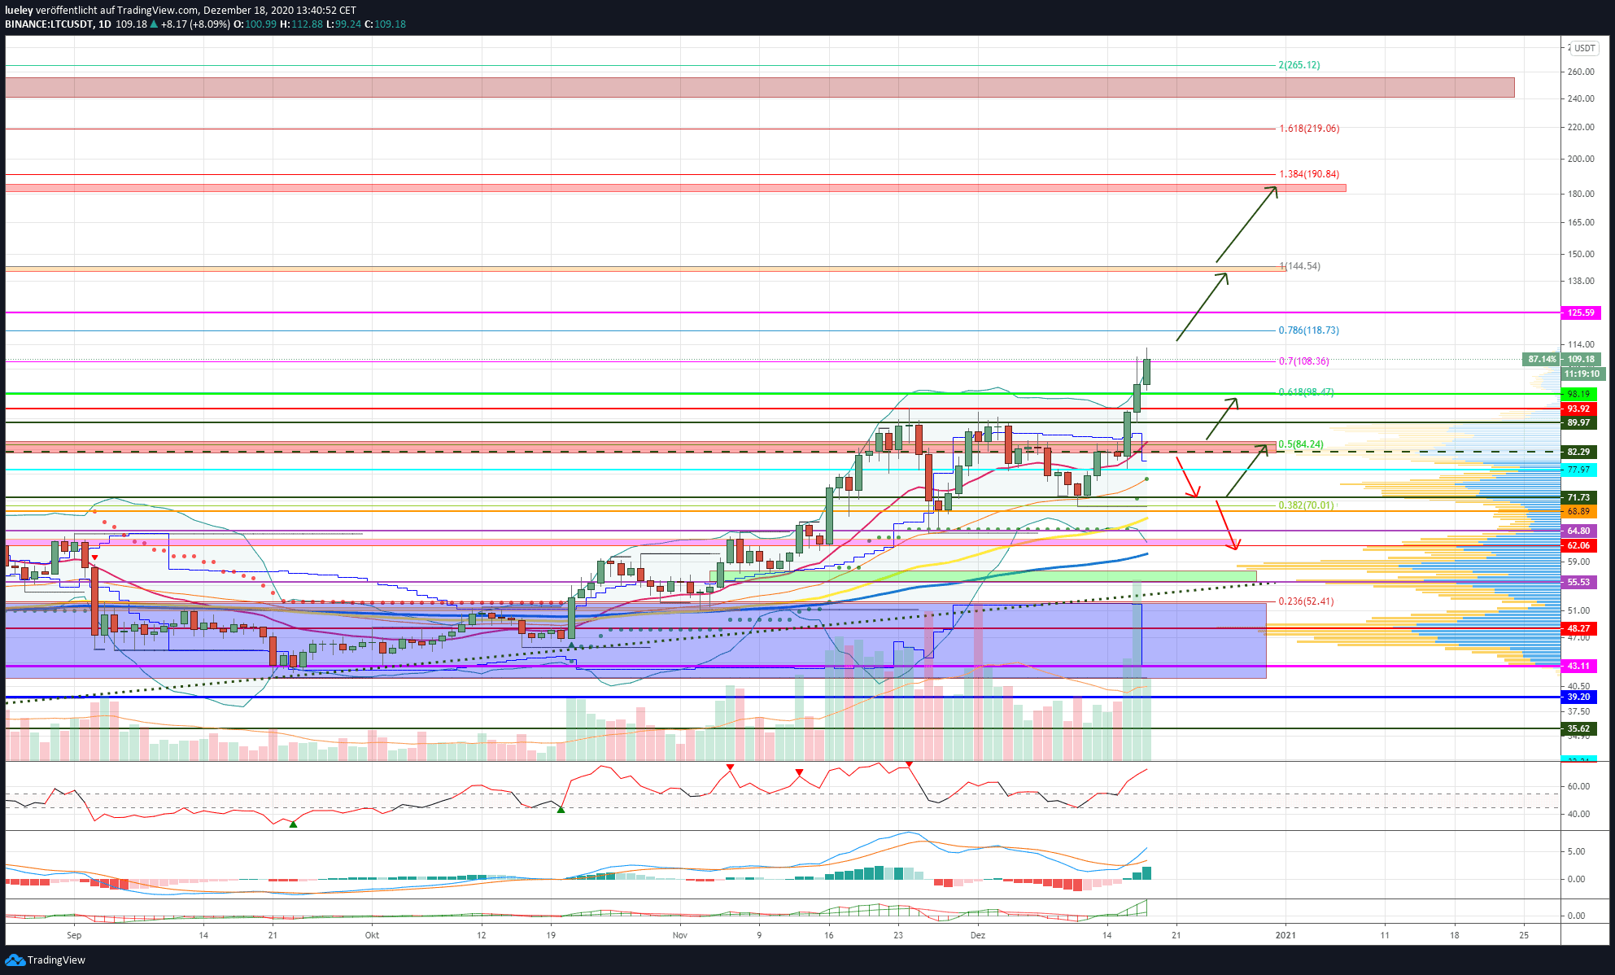Open the TradingView wordmark link

[56, 960]
